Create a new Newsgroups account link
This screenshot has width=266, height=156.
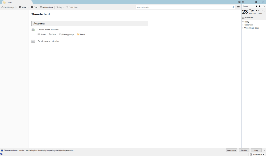pyautogui.click(x=67, y=34)
